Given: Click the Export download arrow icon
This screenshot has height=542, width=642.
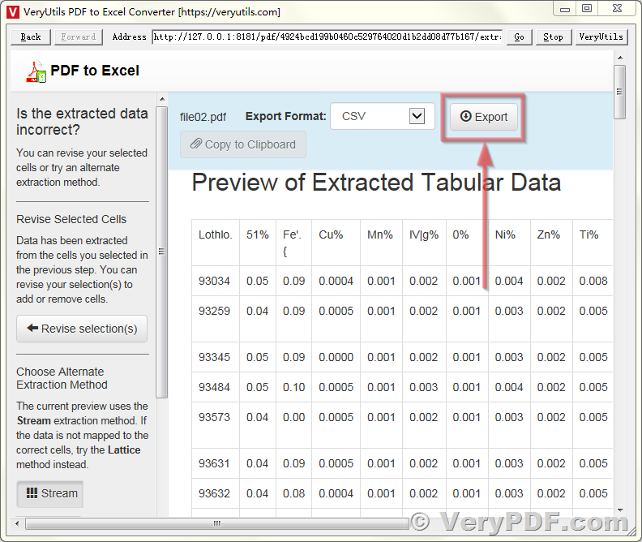Looking at the screenshot, I should pyautogui.click(x=465, y=116).
